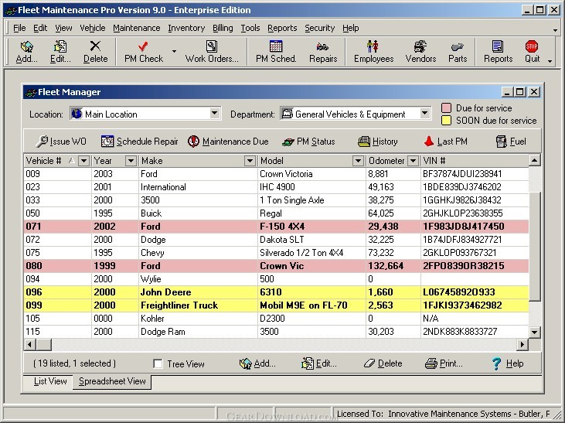Open Reports toolbar icon
Viewport: 565px width, 423px height.
pyautogui.click(x=498, y=52)
